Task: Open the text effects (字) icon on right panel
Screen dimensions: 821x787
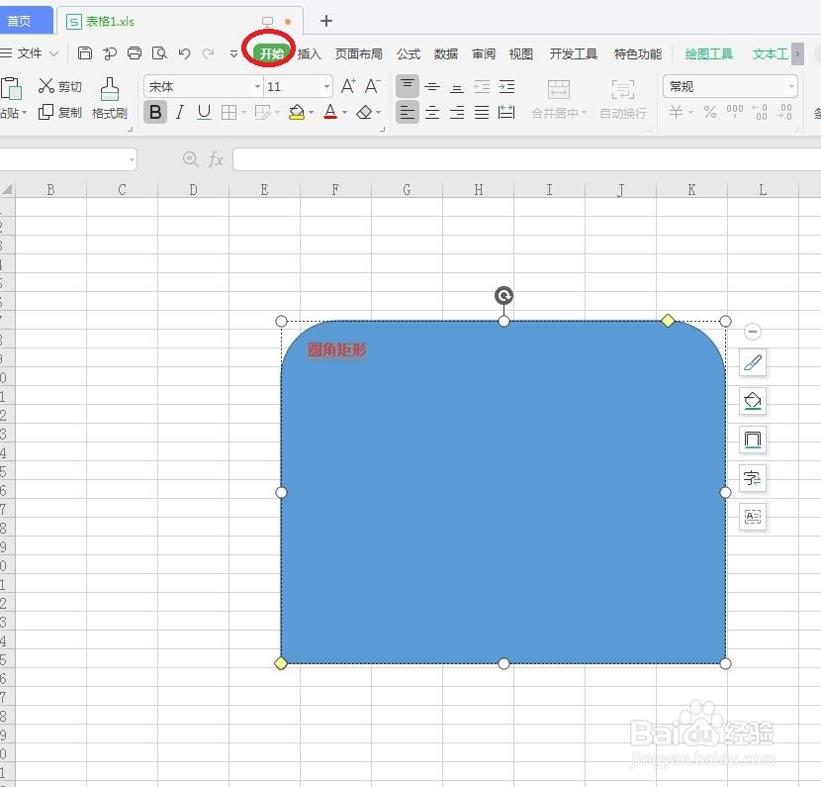Action: tap(752, 478)
